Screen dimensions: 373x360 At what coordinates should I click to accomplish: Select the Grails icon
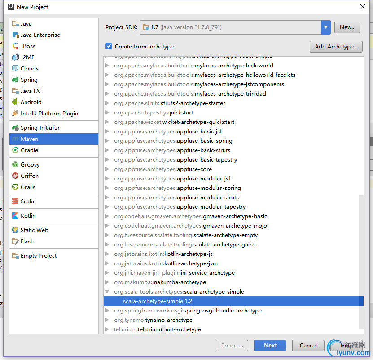point(15,187)
